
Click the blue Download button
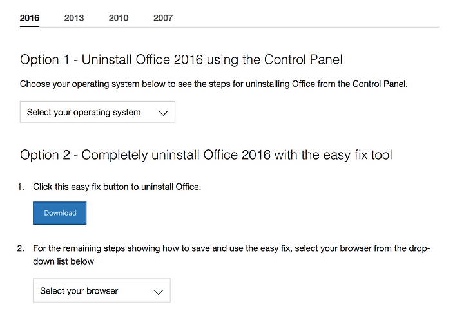pyautogui.click(x=59, y=213)
